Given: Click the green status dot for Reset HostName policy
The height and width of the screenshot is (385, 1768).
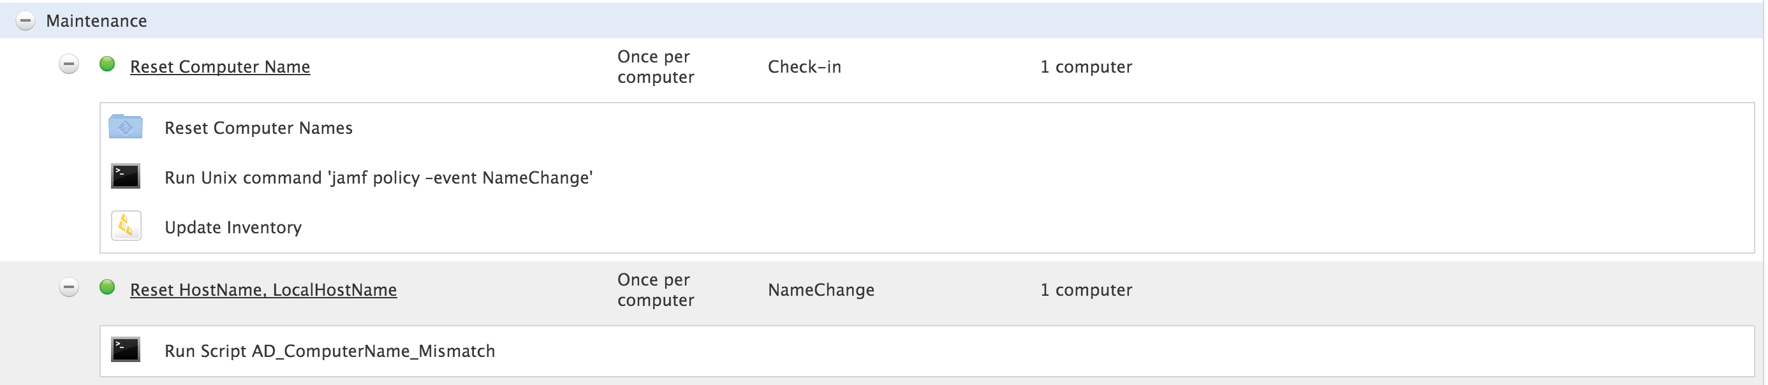Looking at the screenshot, I should click(x=107, y=287).
